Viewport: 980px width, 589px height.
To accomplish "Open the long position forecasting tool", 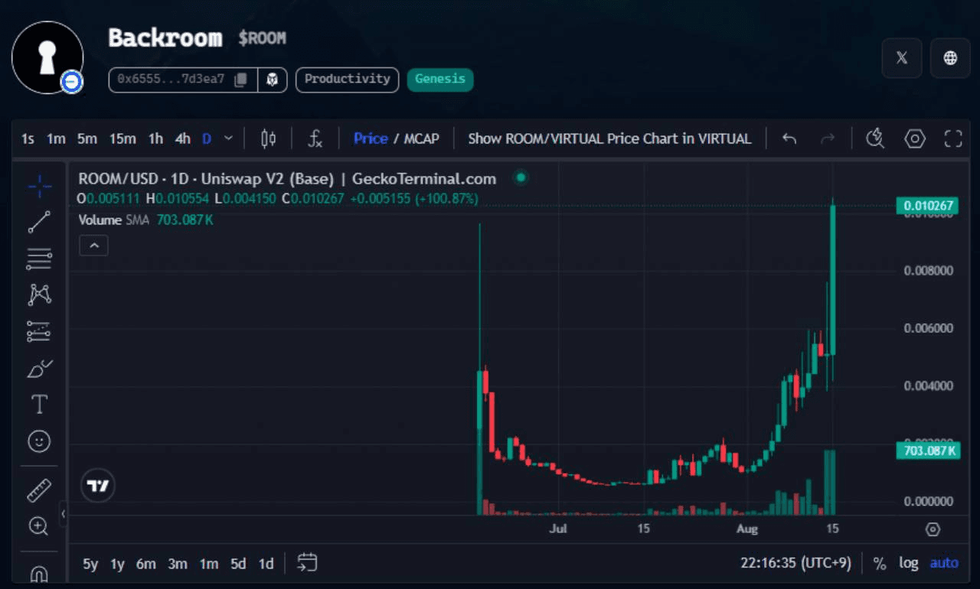I will 39,331.
